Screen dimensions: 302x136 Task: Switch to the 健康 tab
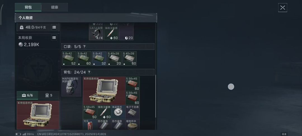(x=55, y=7)
